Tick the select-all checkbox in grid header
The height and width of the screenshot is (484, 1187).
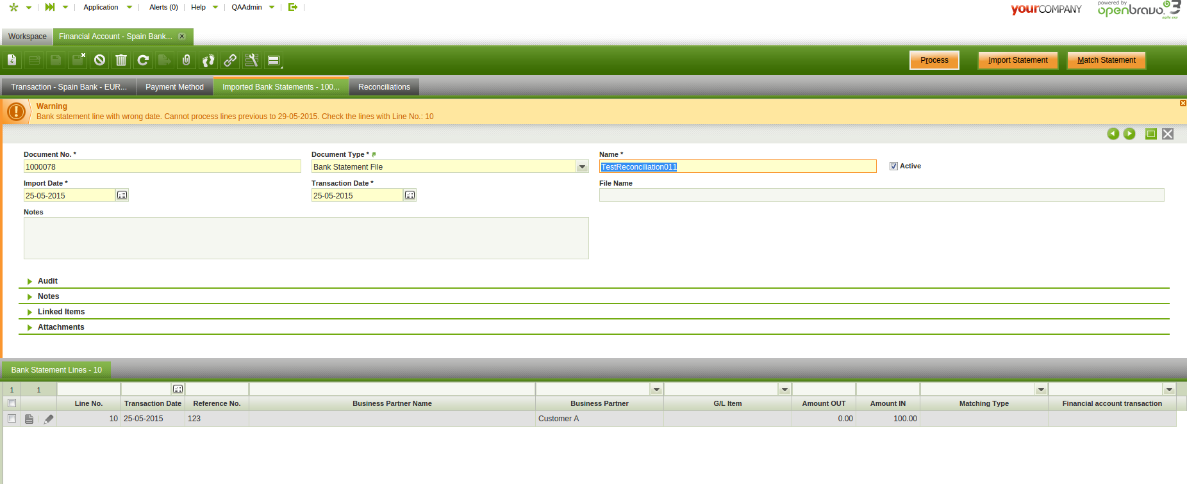pos(12,403)
